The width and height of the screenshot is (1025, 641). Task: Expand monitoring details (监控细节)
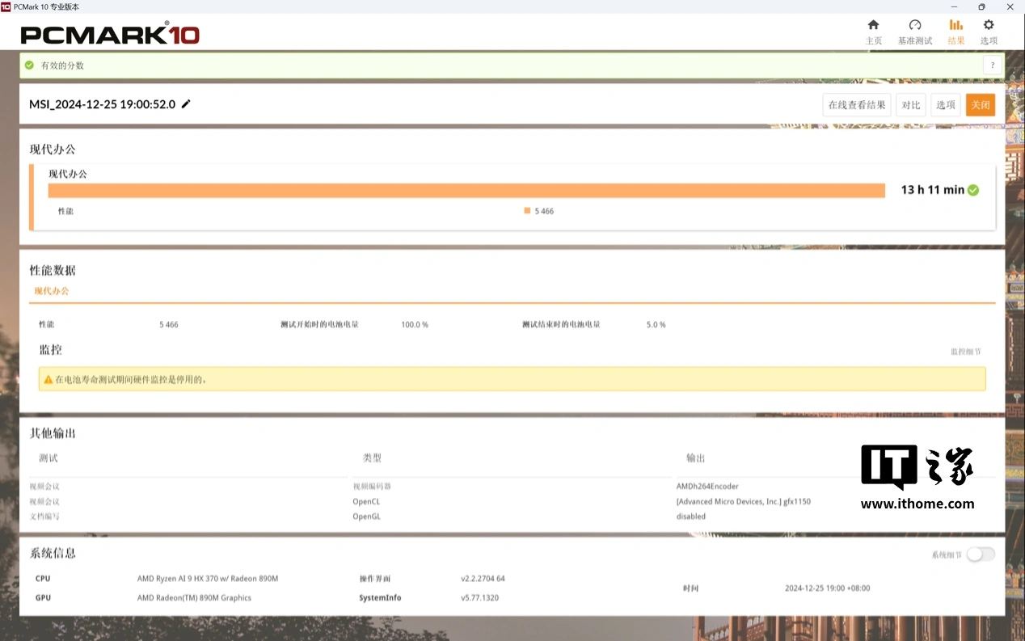pos(965,352)
